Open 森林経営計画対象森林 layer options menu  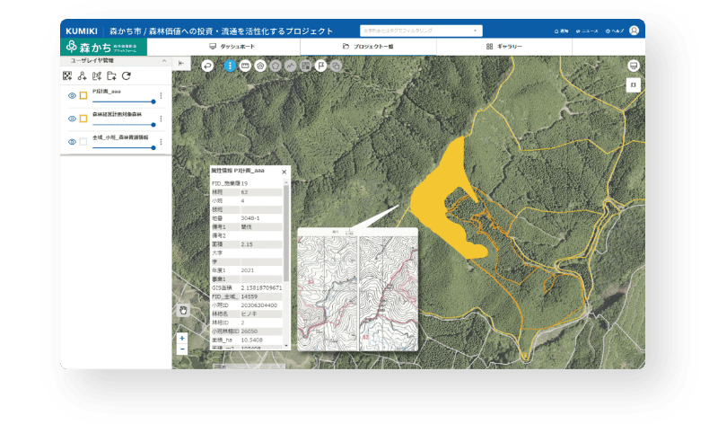tap(161, 119)
